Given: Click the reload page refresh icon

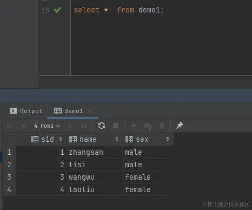Looking at the screenshot, I should pyautogui.click(x=102, y=126).
